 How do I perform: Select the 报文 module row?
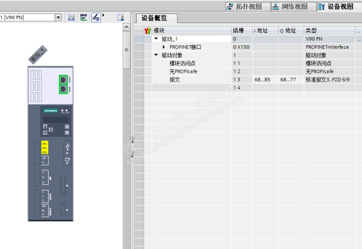tap(175, 80)
